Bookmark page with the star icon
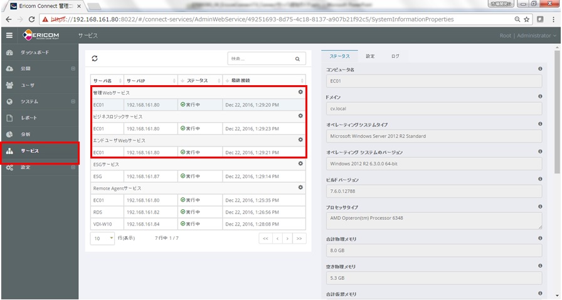 click(527, 19)
